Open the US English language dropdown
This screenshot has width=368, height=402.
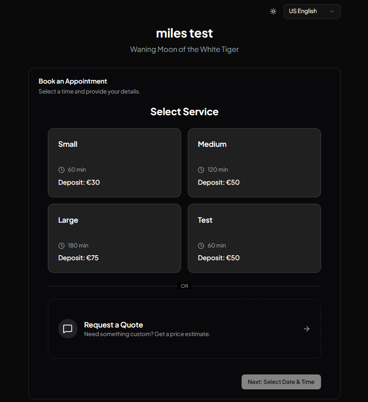click(312, 11)
